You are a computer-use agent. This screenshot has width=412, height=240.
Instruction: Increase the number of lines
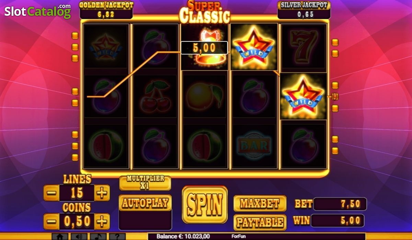(102, 193)
